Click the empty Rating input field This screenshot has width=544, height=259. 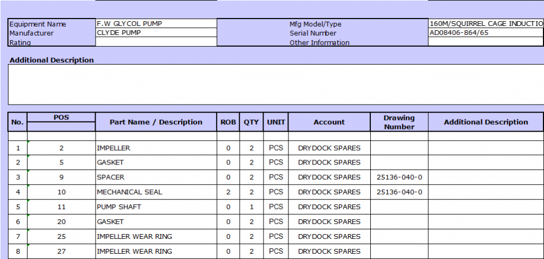(156, 42)
